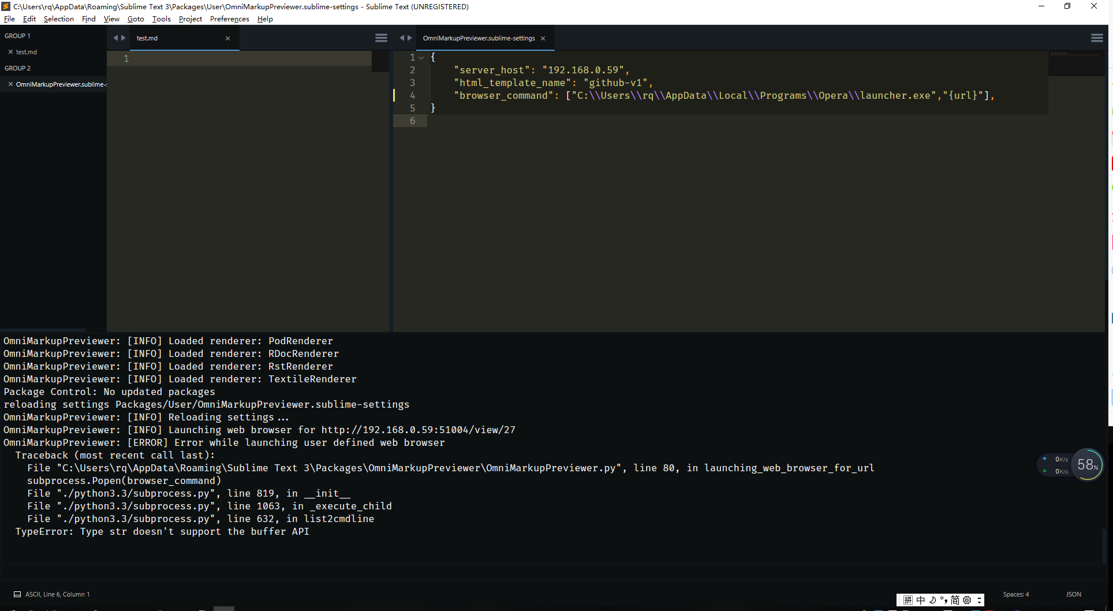The image size is (1113, 611).
Task: Click the TypeError line in console
Action: point(162,531)
